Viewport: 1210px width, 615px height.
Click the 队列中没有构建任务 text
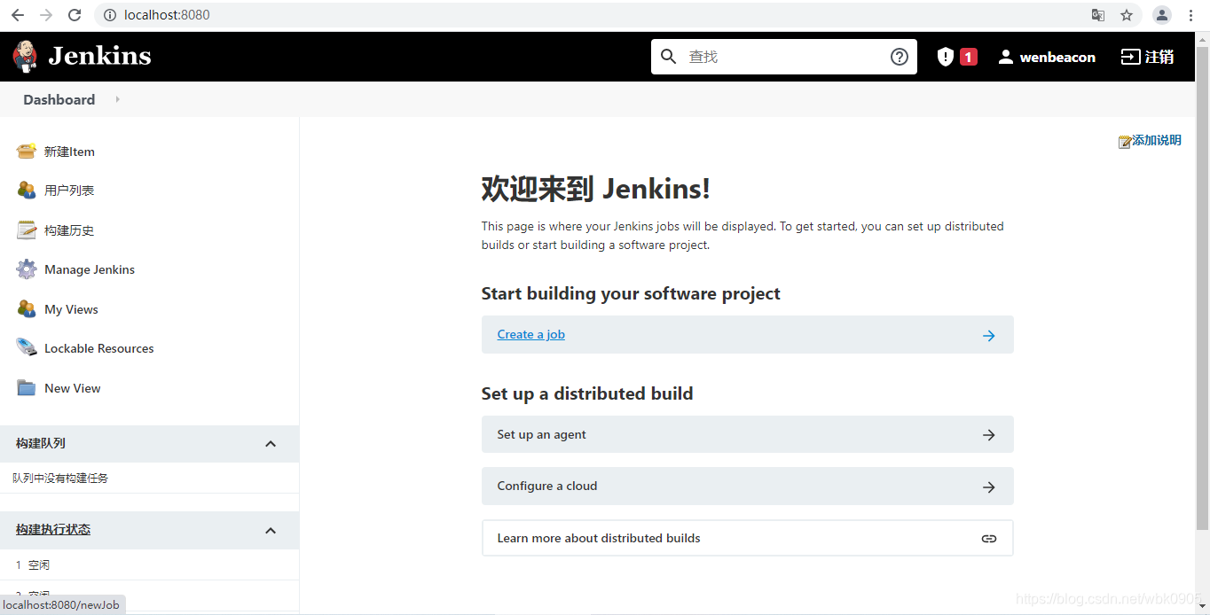coord(60,478)
